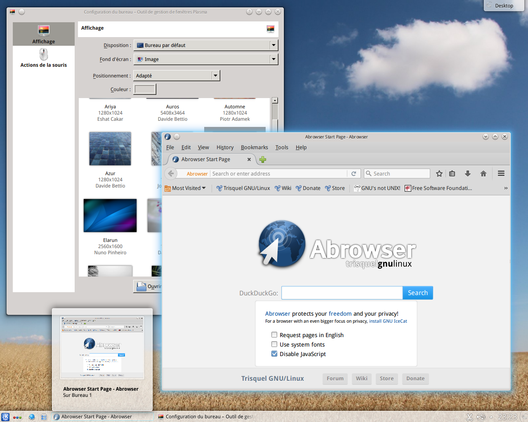Open the KDE application launcher

5,417
